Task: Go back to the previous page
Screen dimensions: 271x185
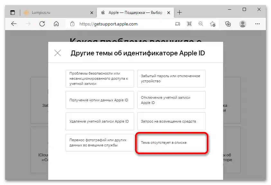Action: pyautogui.click(x=14, y=24)
